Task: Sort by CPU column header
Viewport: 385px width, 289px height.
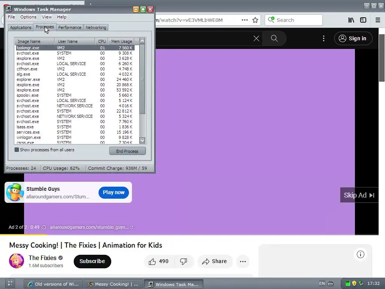Action: pos(102,41)
